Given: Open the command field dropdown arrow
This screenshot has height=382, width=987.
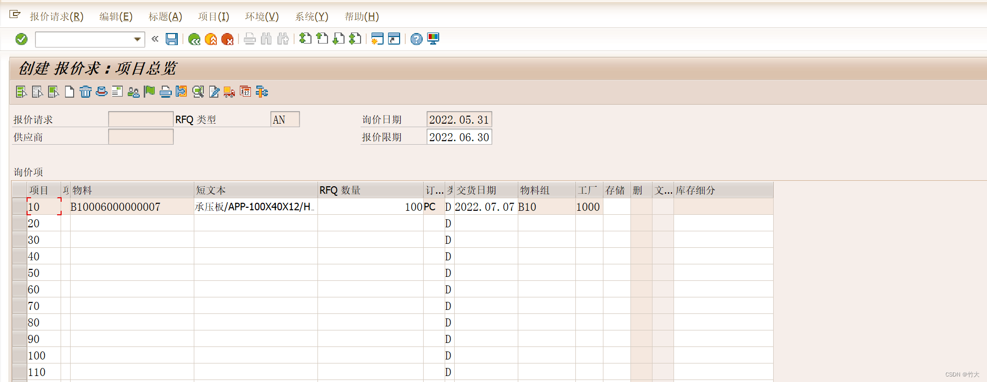Looking at the screenshot, I should (137, 39).
